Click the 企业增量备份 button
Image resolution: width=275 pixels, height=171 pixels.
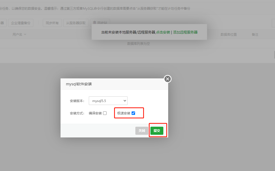[x=21, y=23]
